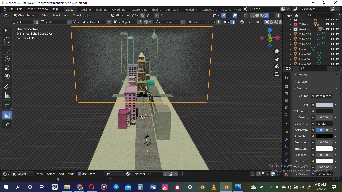Click the Cut mode button
Viewport: 342px width, 192px height.
(x=22, y=22)
